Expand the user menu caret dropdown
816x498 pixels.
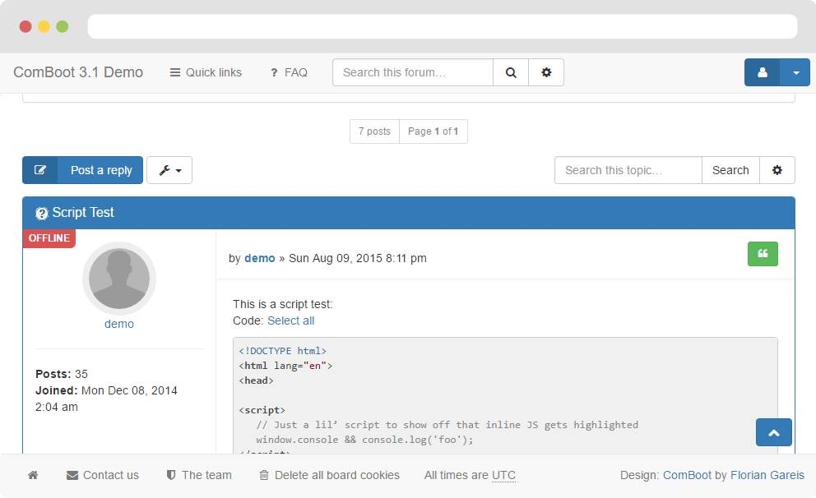pyautogui.click(x=795, y=72)
